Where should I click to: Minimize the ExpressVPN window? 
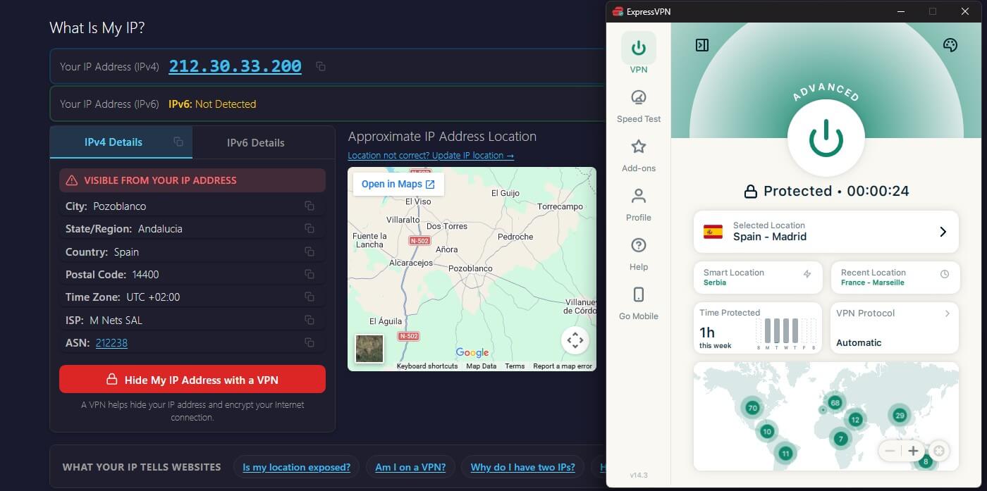(x=900, y=11)
